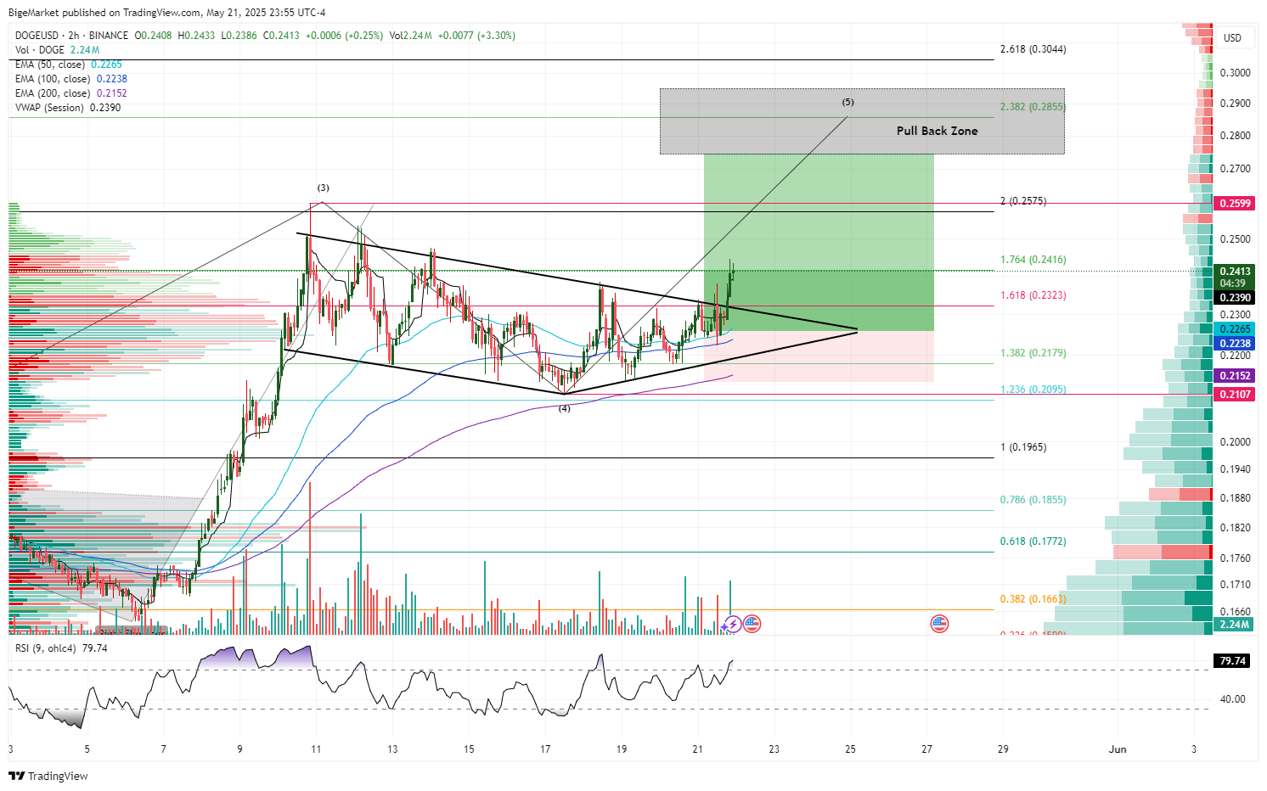Click the BigeMarket published on TradingView.com header
The image size is (1267, 791).
[166, 13]
